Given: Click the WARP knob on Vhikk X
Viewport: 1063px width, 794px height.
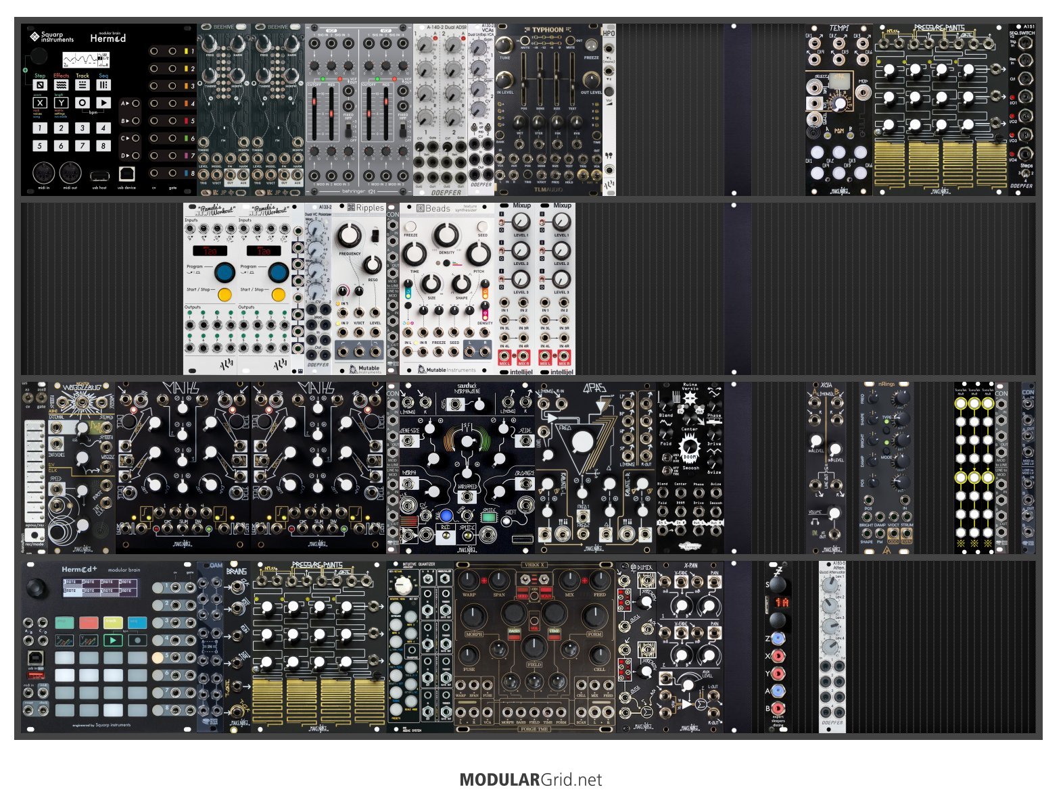Looking at the screenshot, I should coord(469,580).
